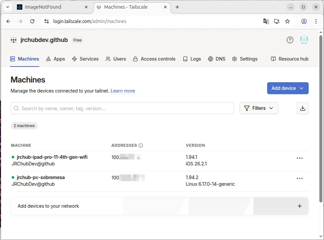
Task: Switch to the Access controls tab
Action: point(154,59)
